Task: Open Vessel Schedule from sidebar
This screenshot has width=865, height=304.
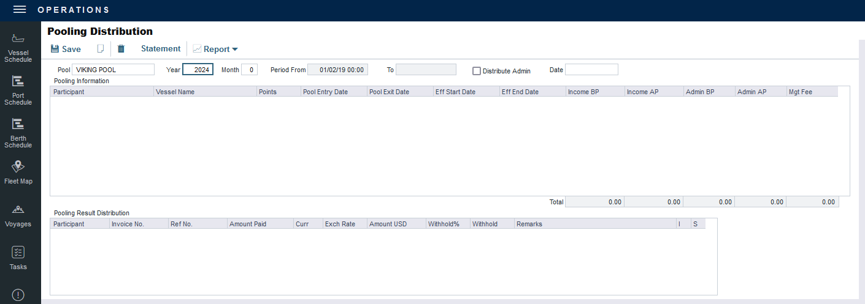Action: pyautogui.click(x=18, y=48)
